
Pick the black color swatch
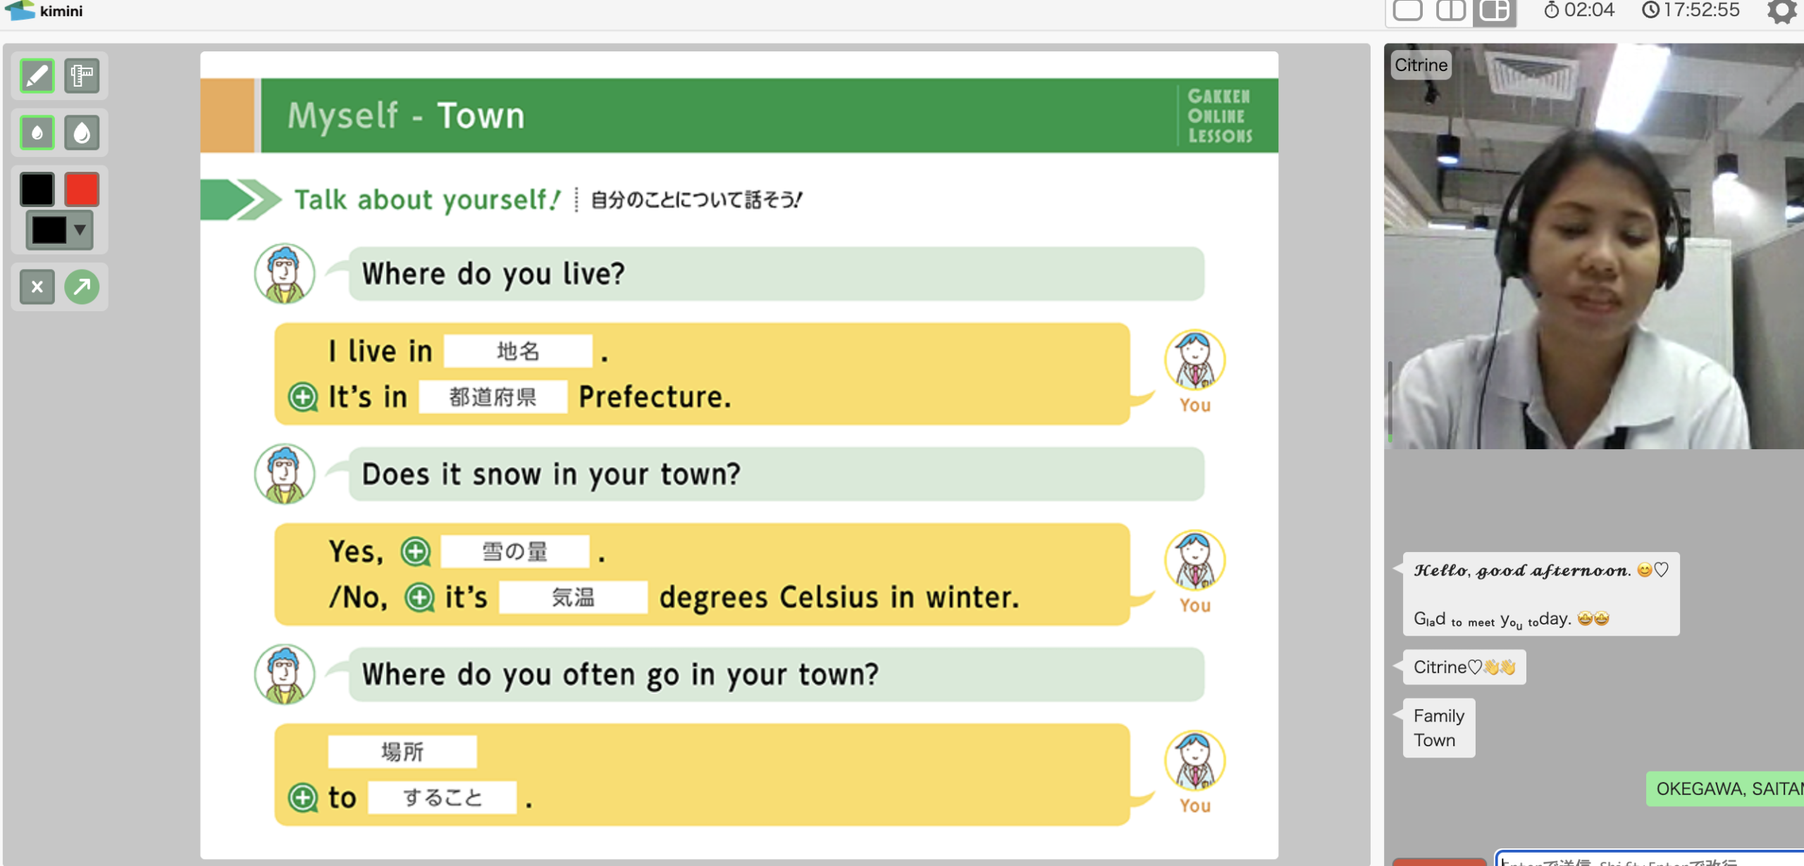click(x=37, y=189)
